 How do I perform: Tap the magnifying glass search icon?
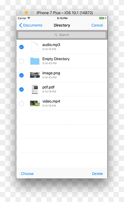[x=56, y=35]
